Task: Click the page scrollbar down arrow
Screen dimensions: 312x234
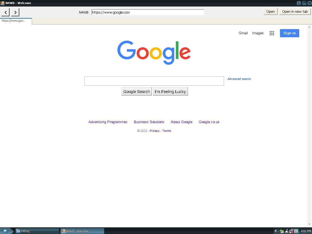Action: tap(309, 224)
